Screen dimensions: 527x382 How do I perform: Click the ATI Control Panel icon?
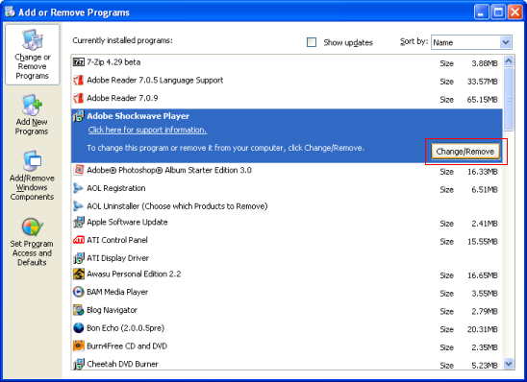click(78, 240)
